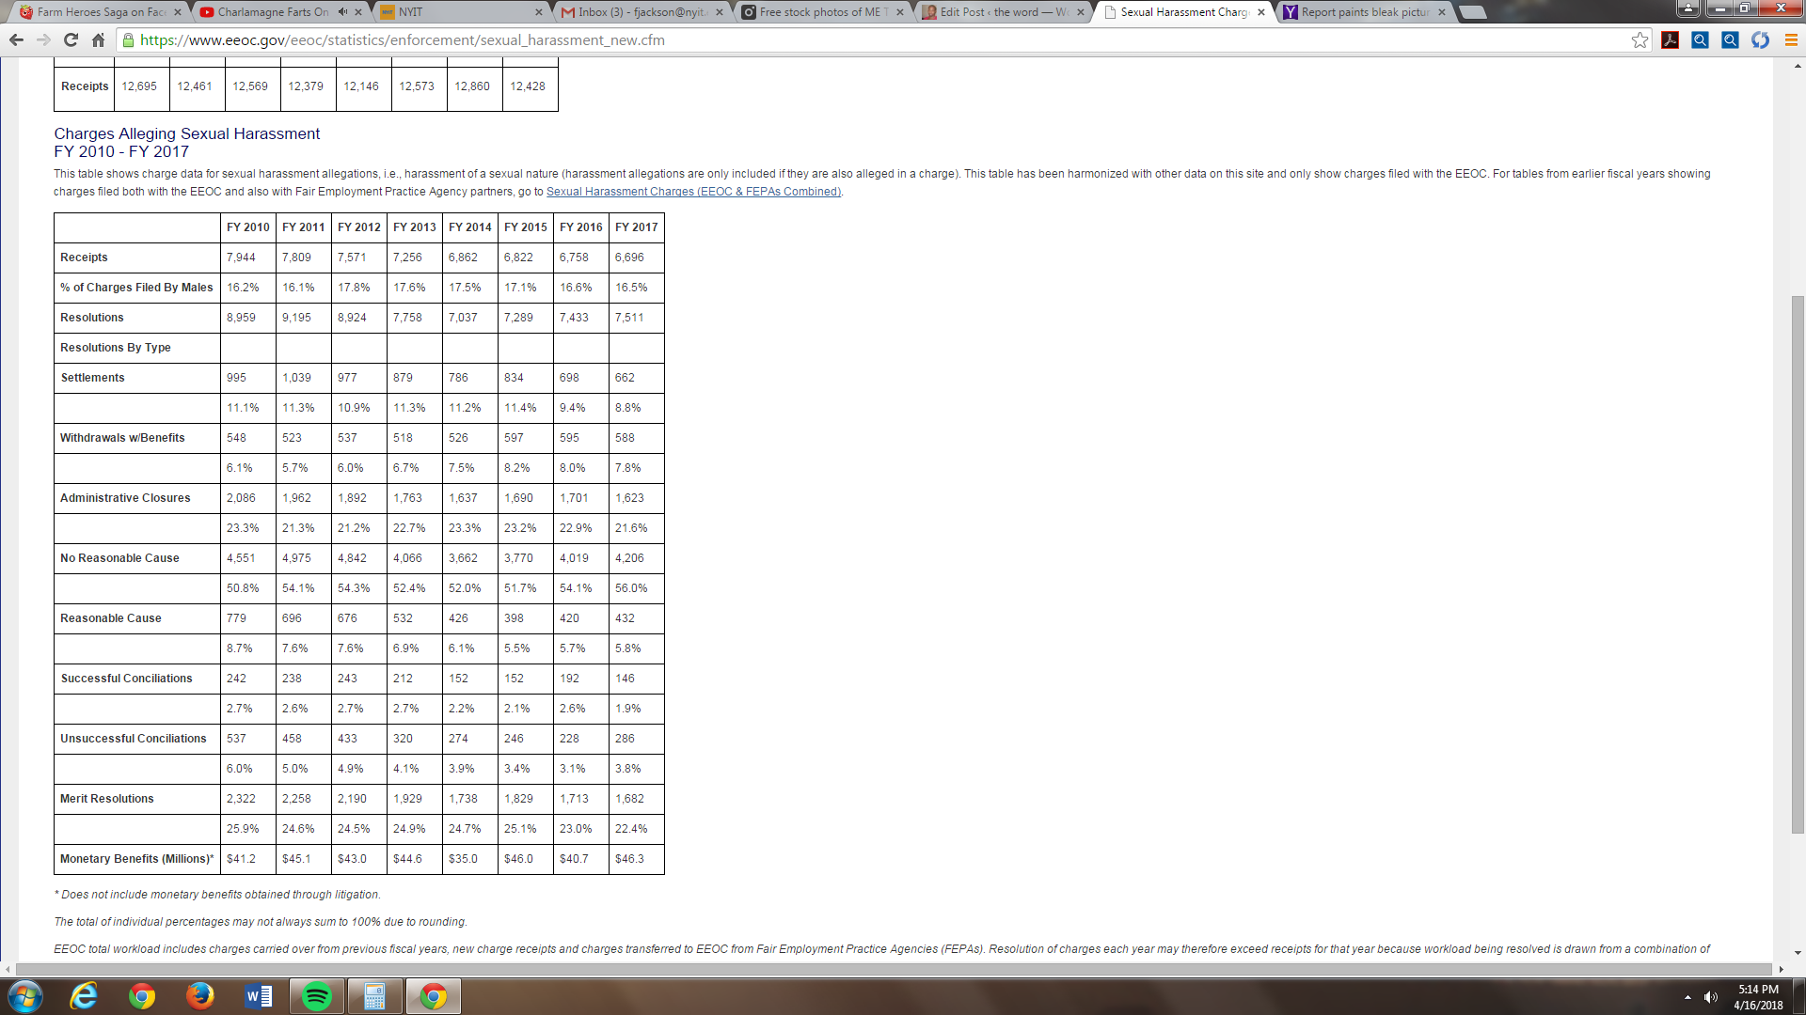Viewport: 1806px width, 1015px height.
Task: Open the Windows volume speaker tray icon
Action: coord(1710,997)
